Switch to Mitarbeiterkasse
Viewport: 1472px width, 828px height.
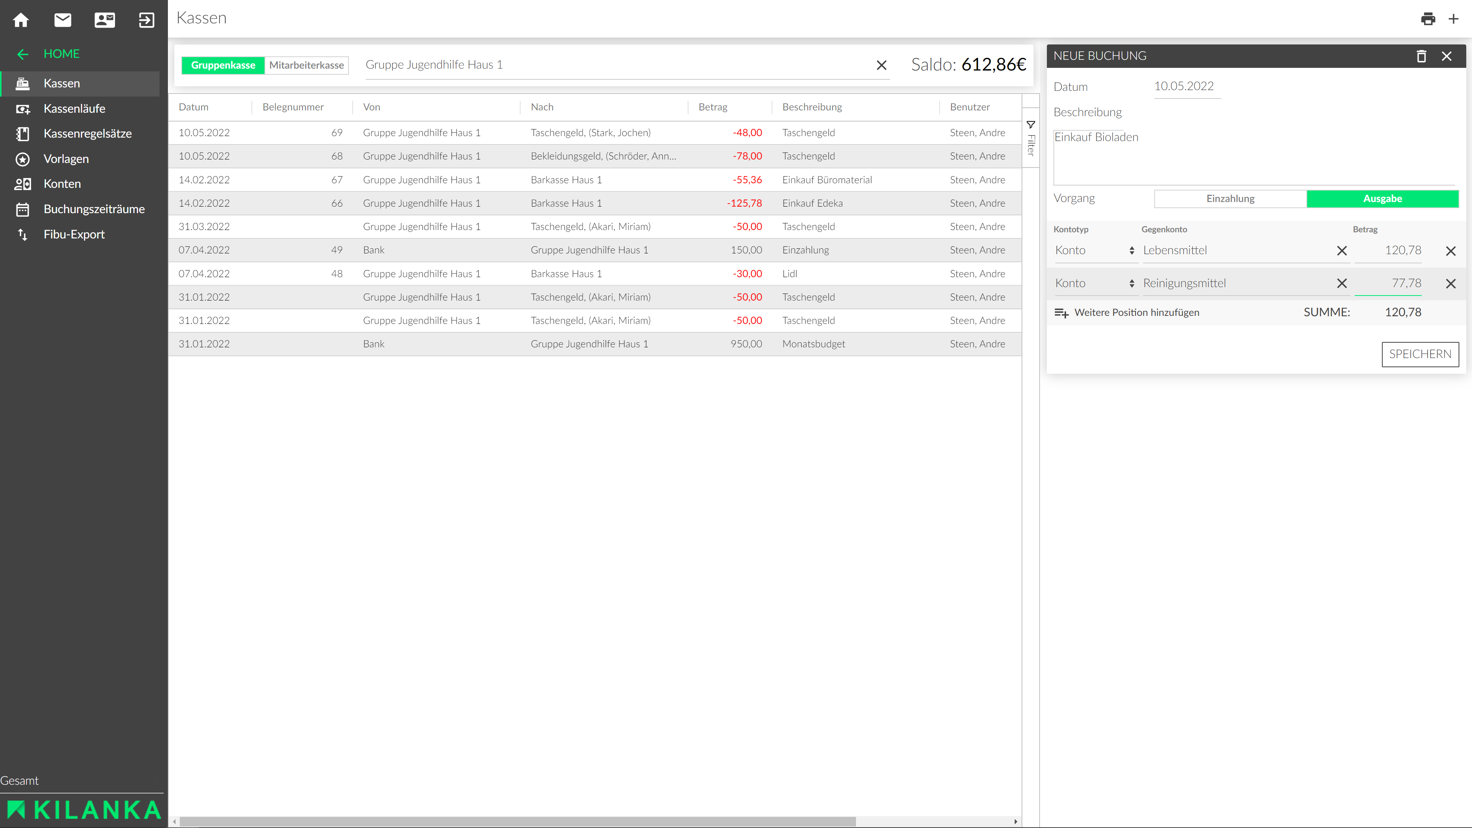(306, 65)
